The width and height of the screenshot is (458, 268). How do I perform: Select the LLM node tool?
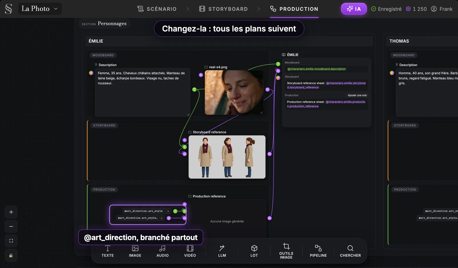[222, 251]
